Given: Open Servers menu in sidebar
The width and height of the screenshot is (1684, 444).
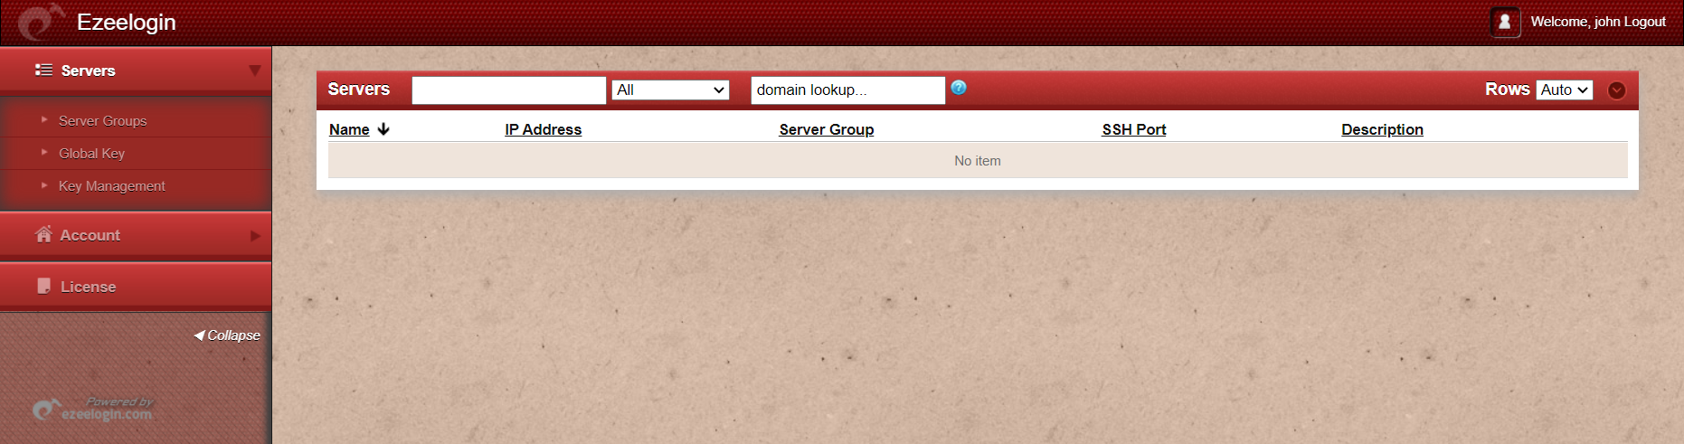Looking at the screenshot, I should pyautogui.click(x=136, y=70).
